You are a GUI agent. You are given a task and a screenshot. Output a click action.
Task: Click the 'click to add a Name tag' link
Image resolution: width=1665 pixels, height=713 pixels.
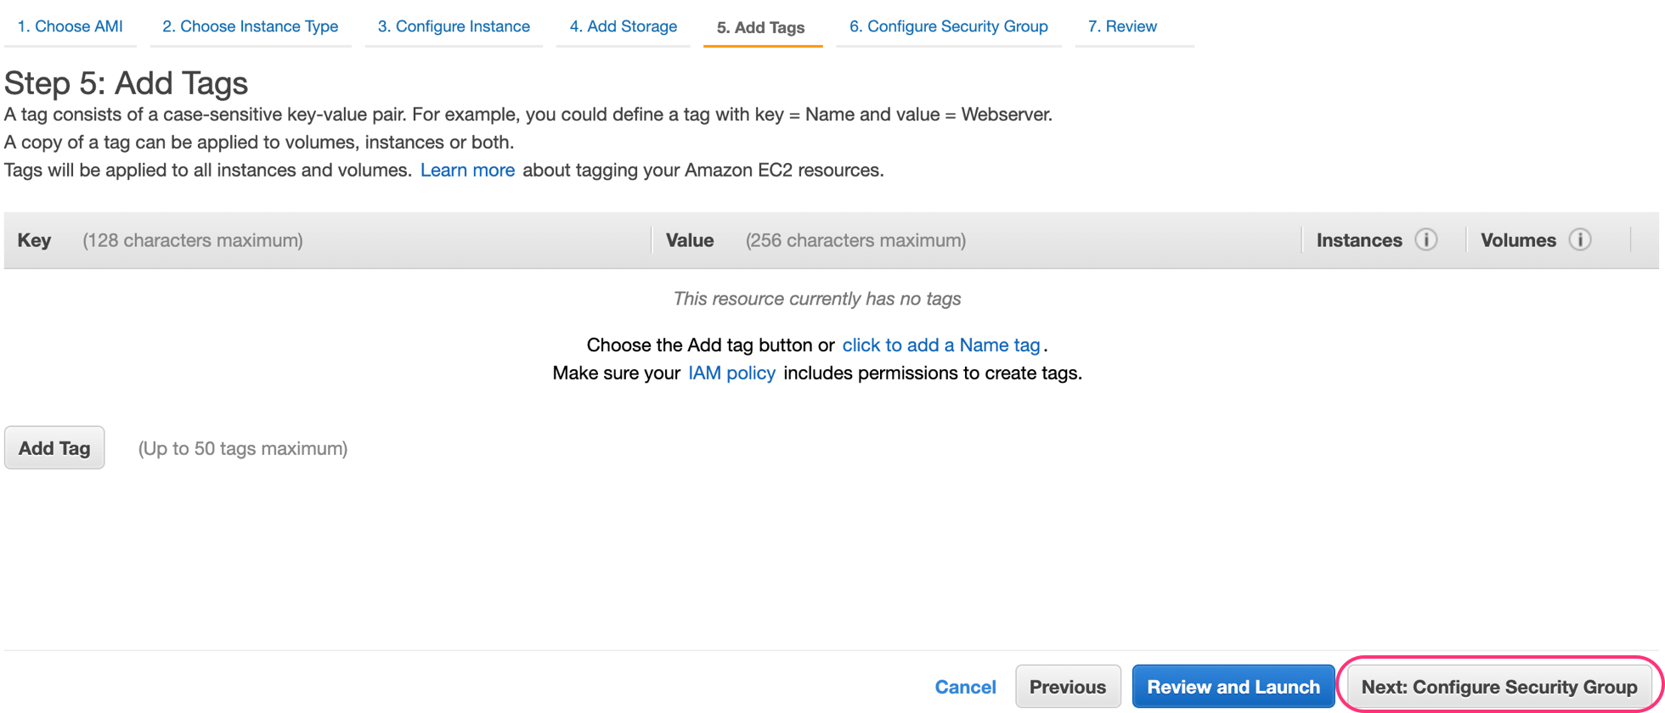(x=940, y=345)
